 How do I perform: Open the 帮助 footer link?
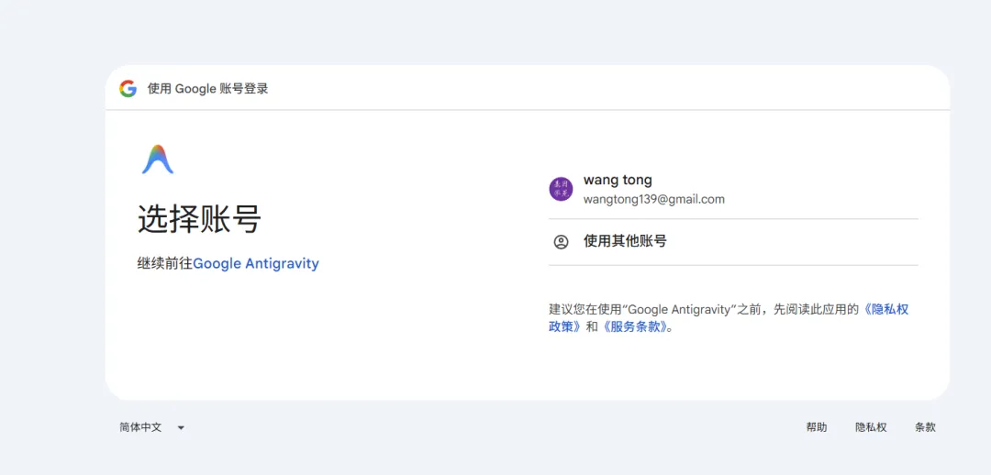coord(816,427)
